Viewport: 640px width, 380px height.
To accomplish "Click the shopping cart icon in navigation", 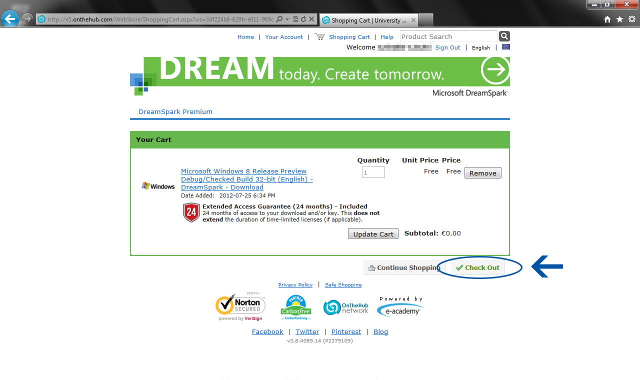I will pos(320,36).
